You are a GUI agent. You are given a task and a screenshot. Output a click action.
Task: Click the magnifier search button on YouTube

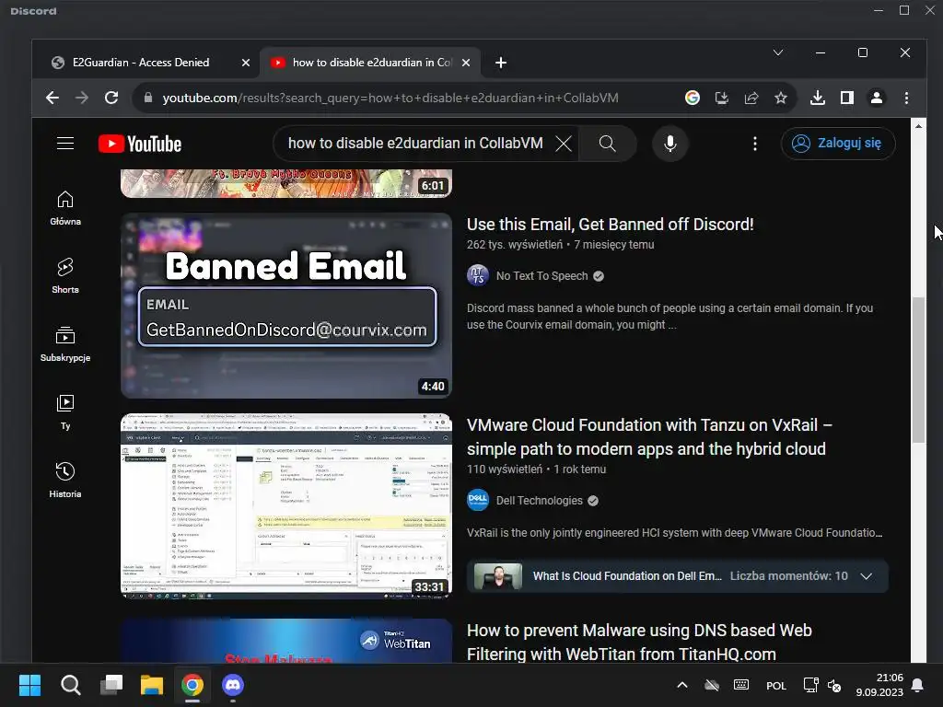(608, 144)
